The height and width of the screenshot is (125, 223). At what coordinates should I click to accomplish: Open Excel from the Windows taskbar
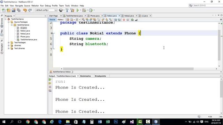108,122
